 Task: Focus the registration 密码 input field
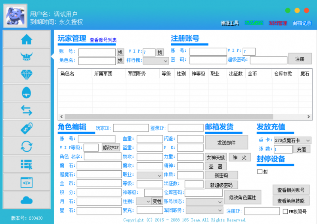[x=208, y=60]
